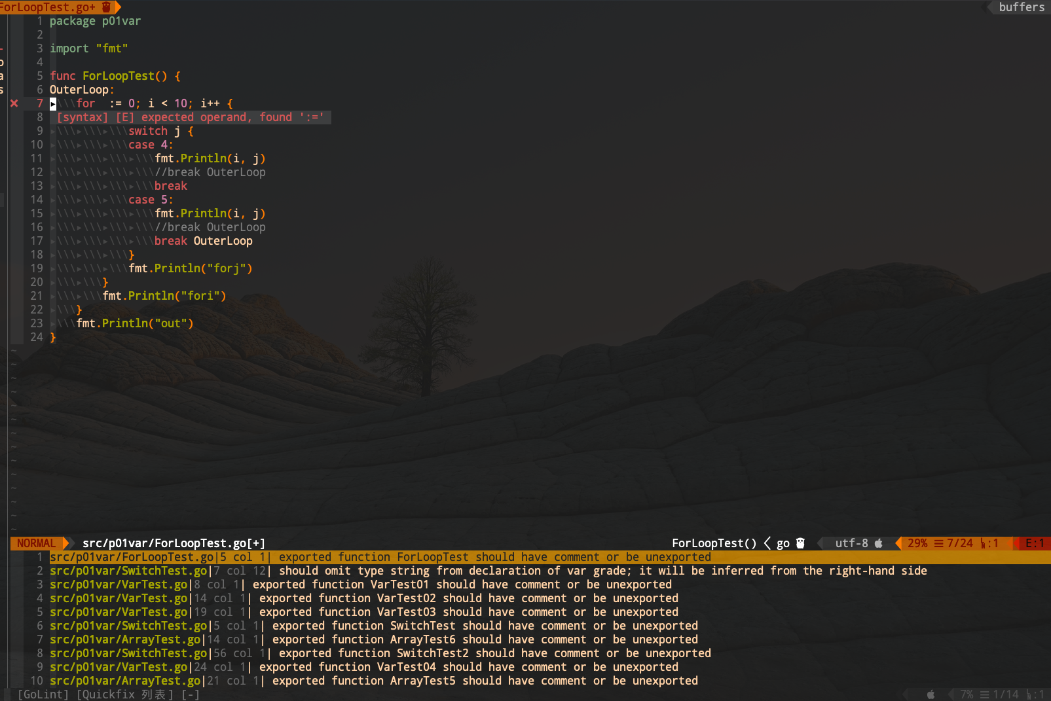Click the trash icon on the ForLoopTest.go tab

pyautogui.click(x=106, y=7)
